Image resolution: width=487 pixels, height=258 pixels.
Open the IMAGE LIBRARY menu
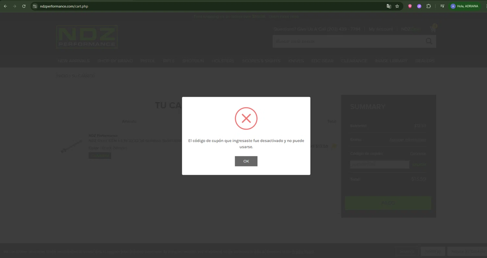tap(391, 61)
